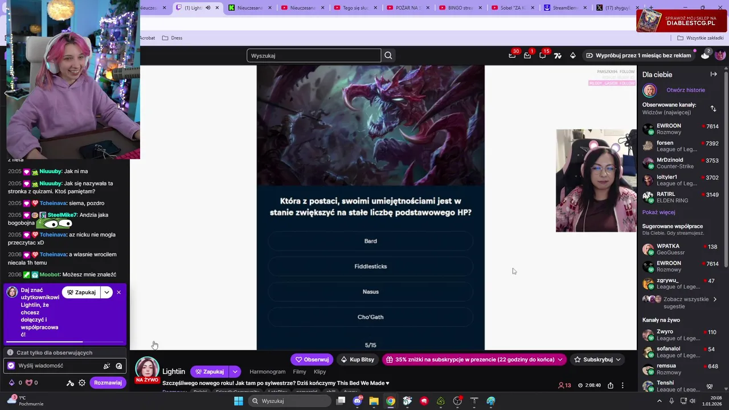Click the Chrome icon in the taskbar
The image size is (729, 410).
(390, 401)
